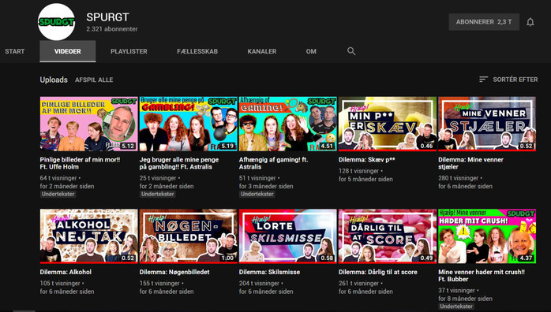
Task: Click the ABONNERER 2,3 T subscribe button
Action: pyautogui.click(x=484, y=22)
